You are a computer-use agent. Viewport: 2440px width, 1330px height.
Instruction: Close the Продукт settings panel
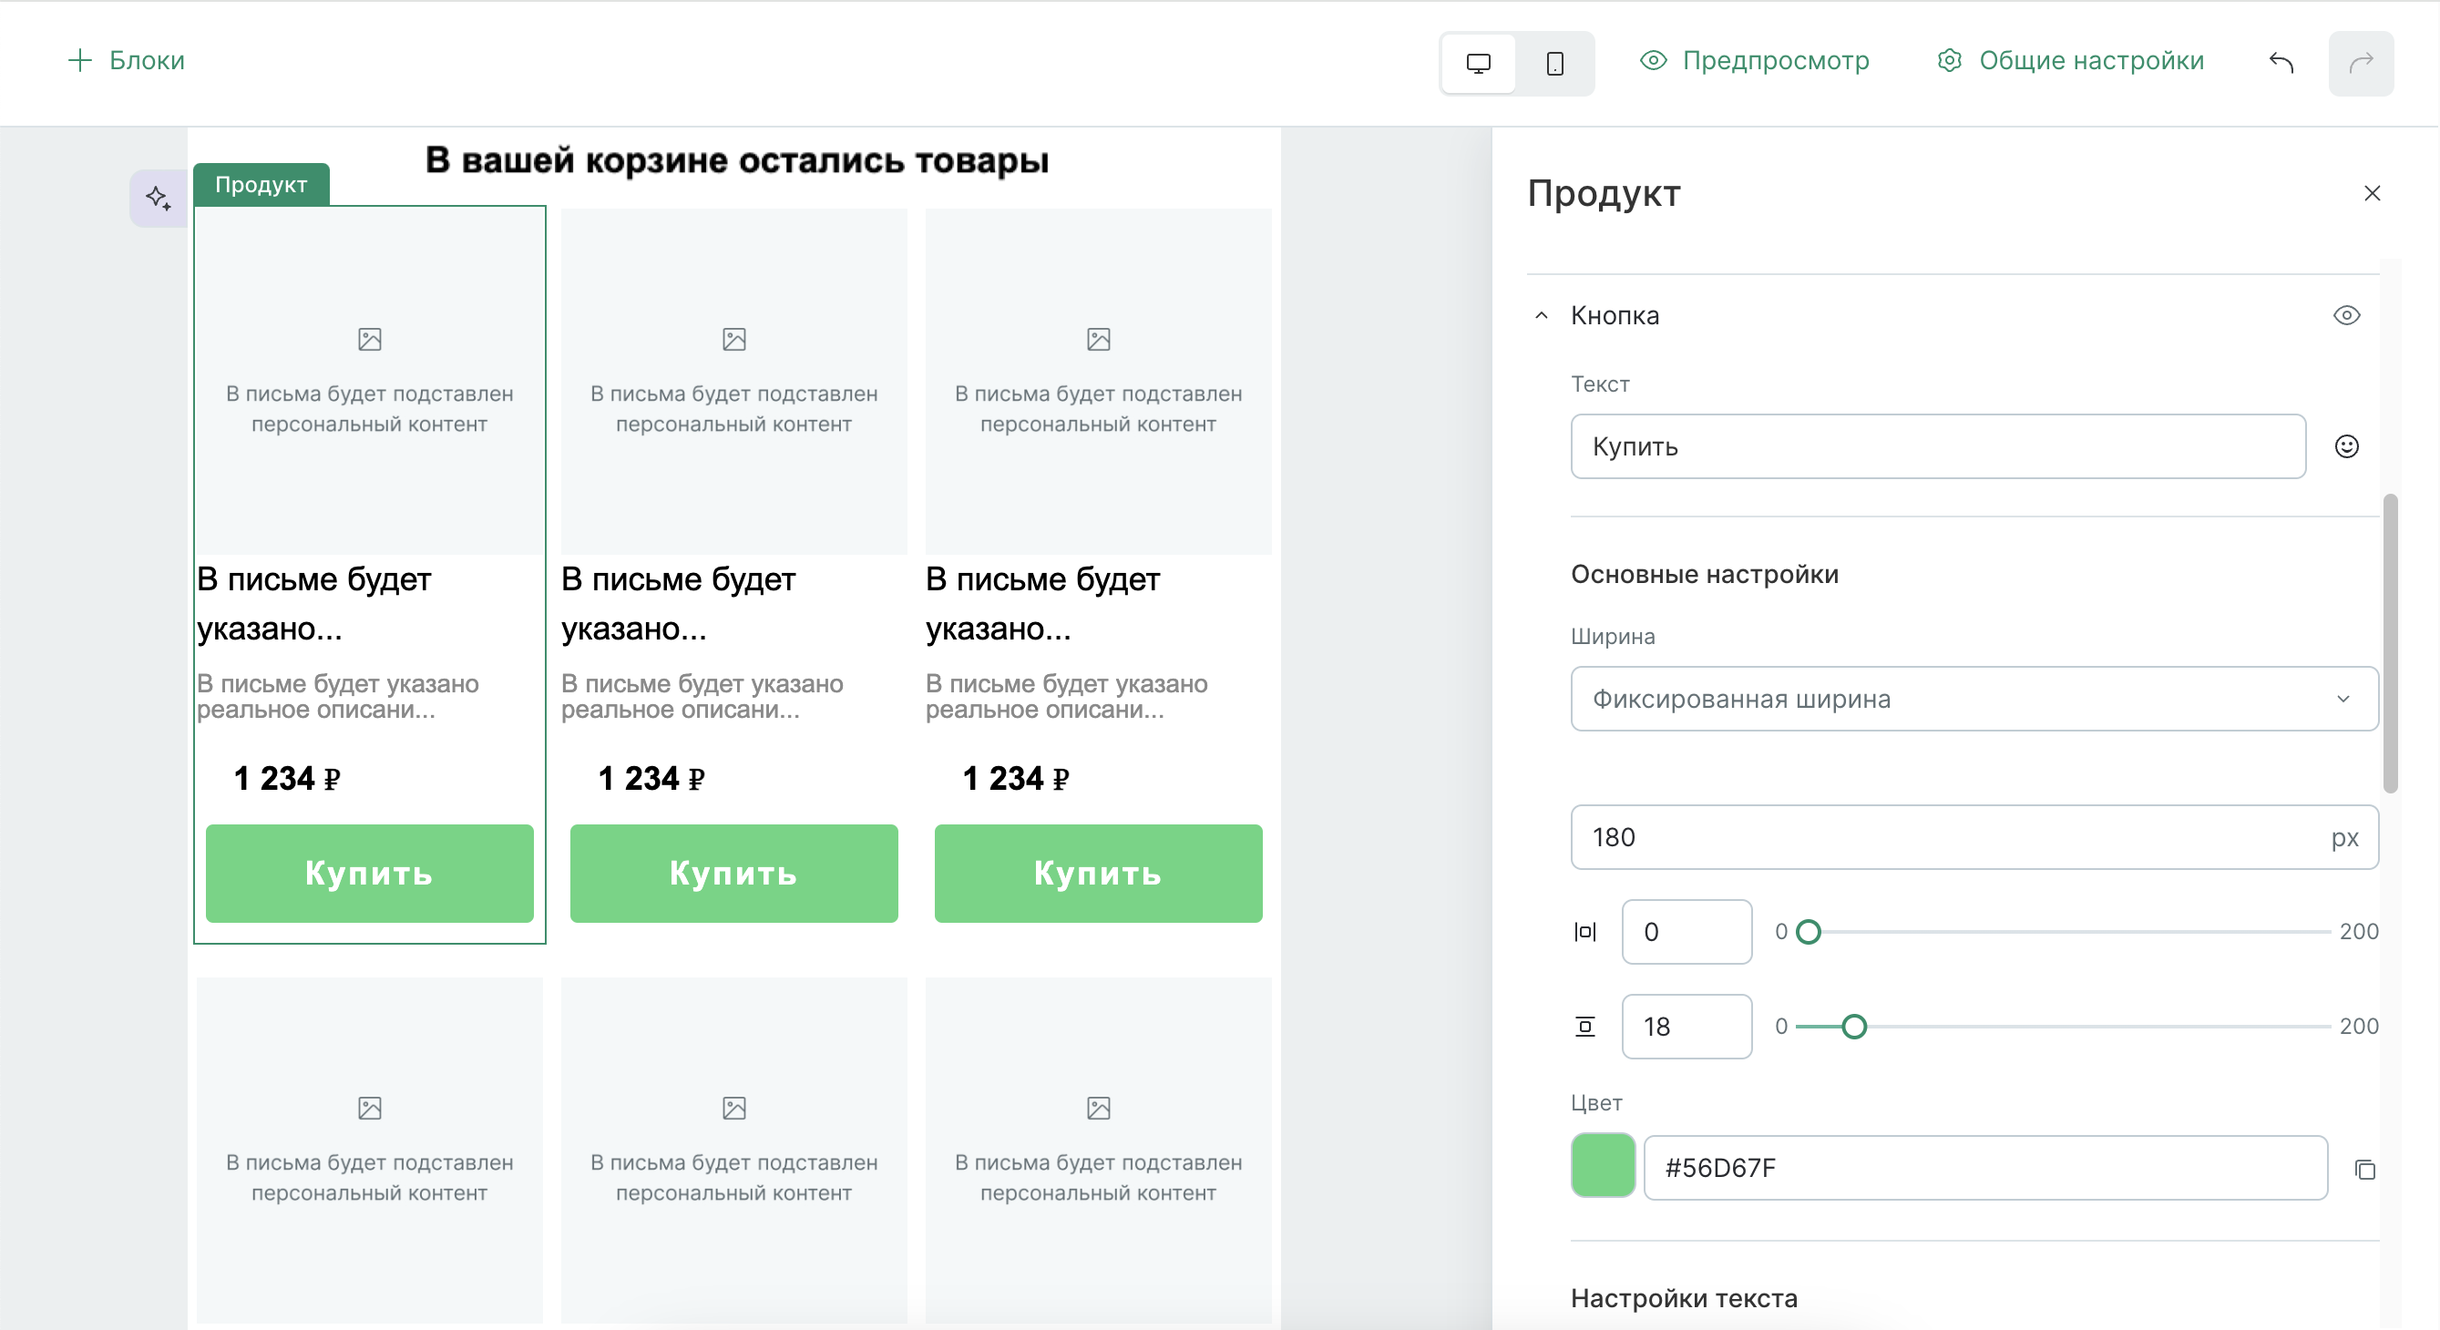point(2372,193)
